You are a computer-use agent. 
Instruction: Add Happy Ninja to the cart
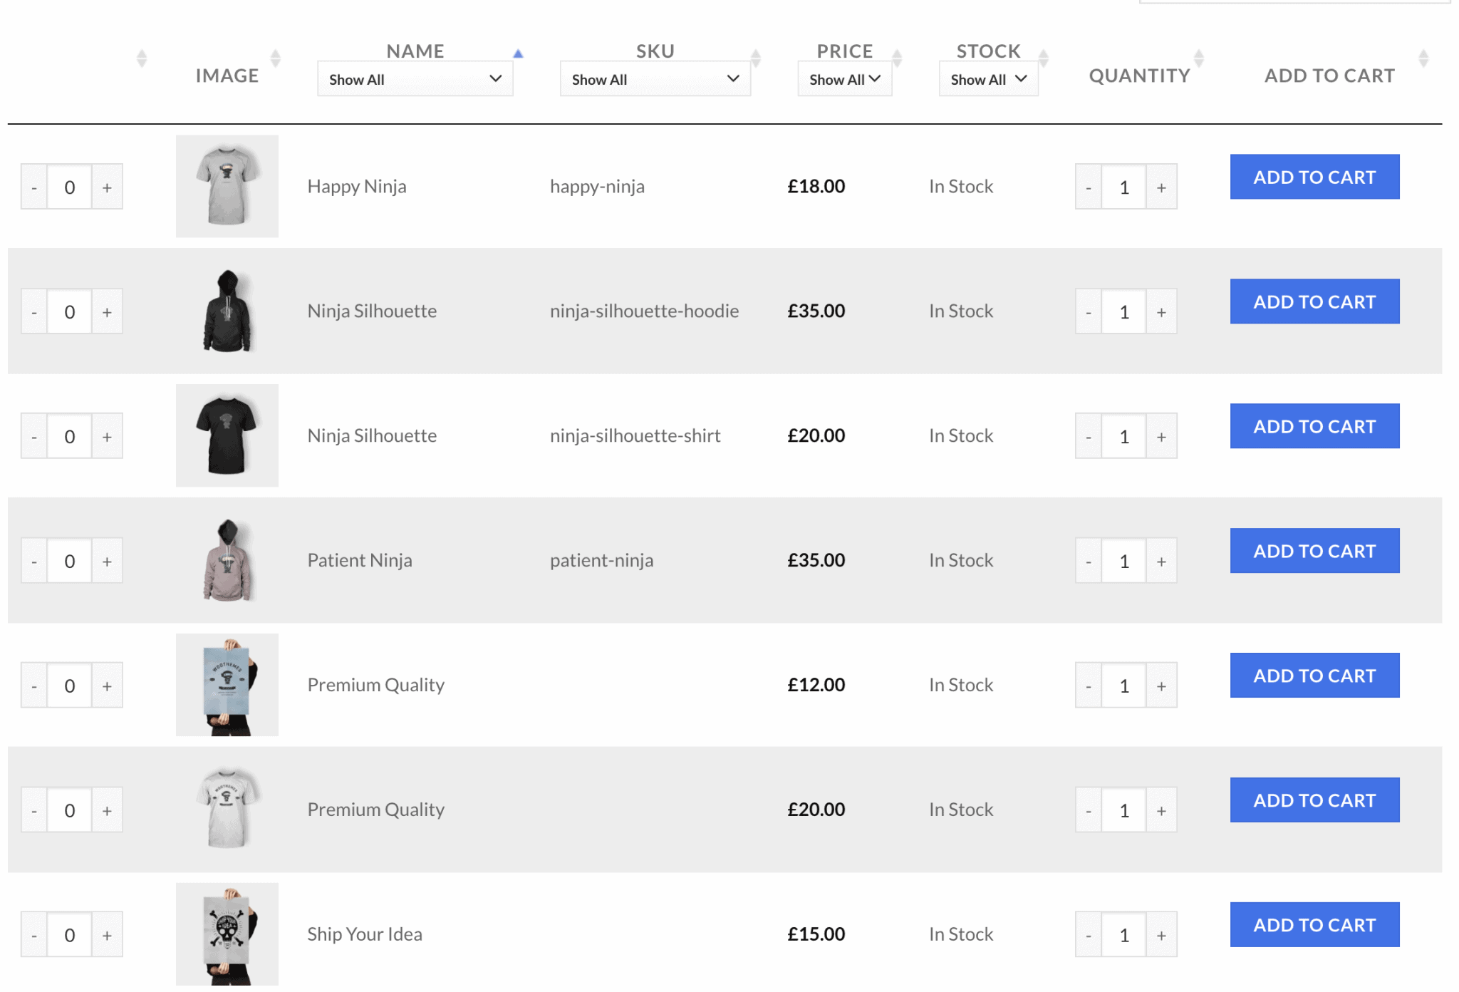(x=1314, y=177)
